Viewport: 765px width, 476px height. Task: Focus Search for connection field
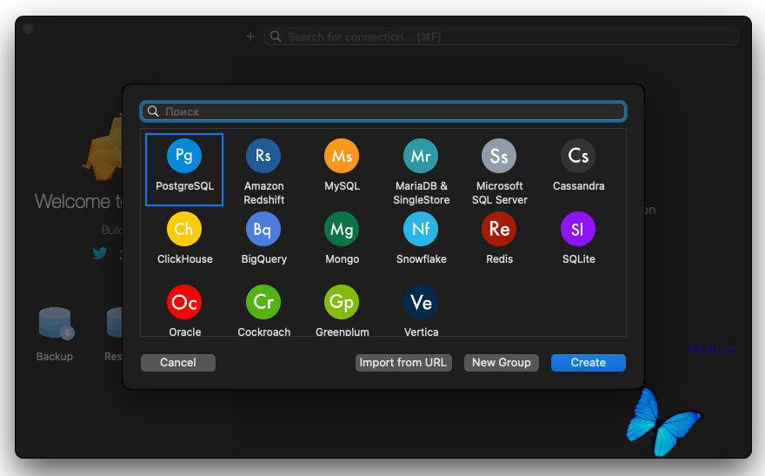[x=501, y=37]
